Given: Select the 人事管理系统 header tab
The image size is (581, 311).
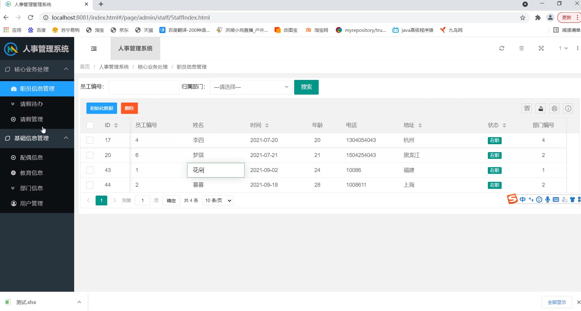Looking at the screenshot, I should [x=135, y=48].
